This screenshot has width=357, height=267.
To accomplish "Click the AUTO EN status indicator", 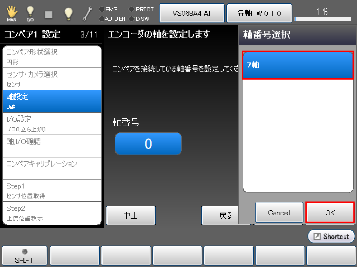I will (x=112, y=19).
